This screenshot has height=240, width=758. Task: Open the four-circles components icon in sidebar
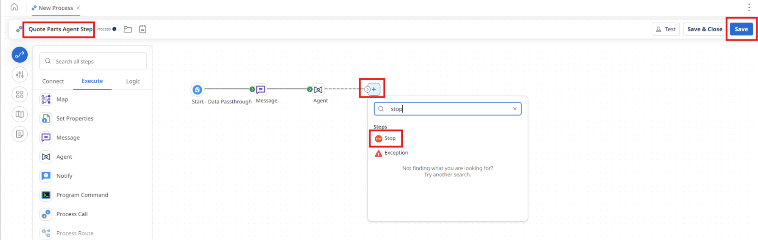point(20,94)
